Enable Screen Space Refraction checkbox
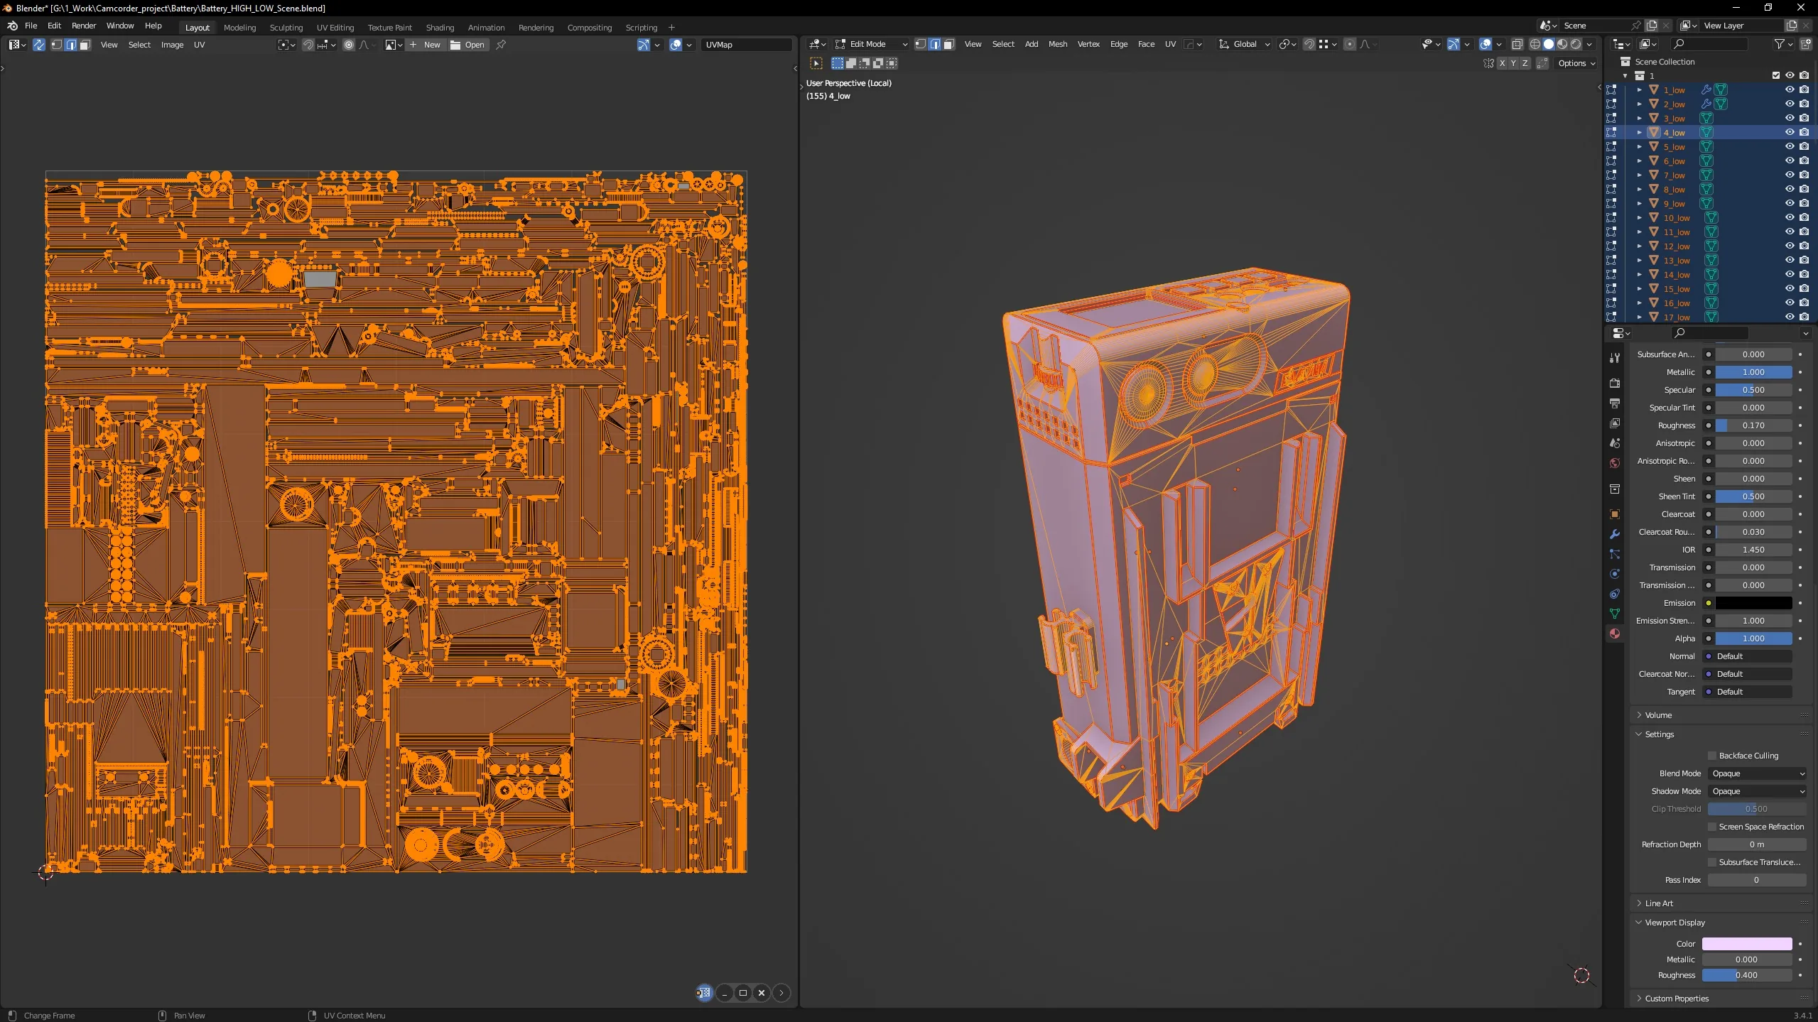The height and width of the screenshot is (1022, 1818). 1712,827
